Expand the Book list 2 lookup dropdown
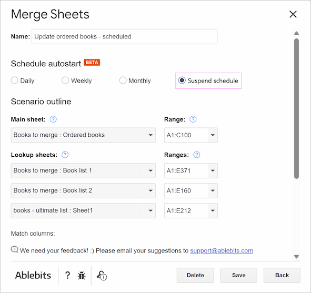311x293 pixels. (83, 191)
